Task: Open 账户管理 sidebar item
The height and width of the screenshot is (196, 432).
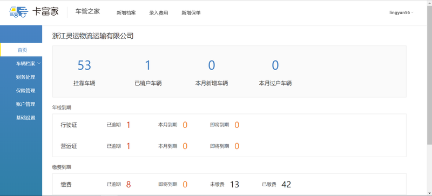Action: pos(25,104)
